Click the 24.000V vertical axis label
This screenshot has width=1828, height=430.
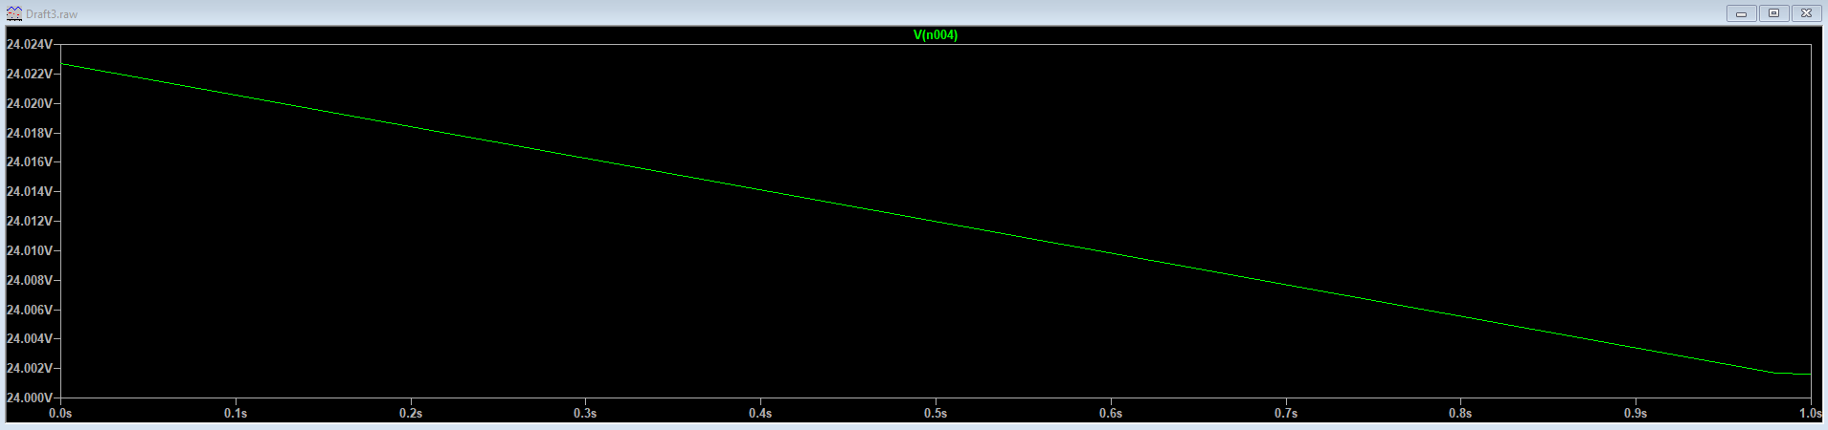[28, 398]
